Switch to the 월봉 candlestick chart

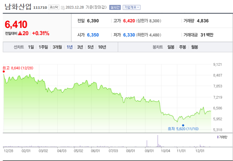click(195, 47)
